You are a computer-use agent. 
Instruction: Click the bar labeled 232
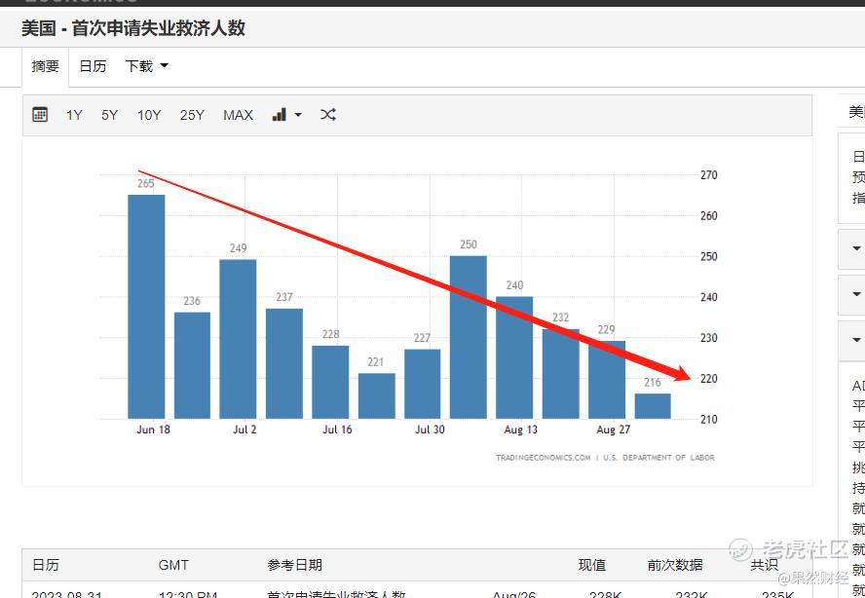[560, 374]
